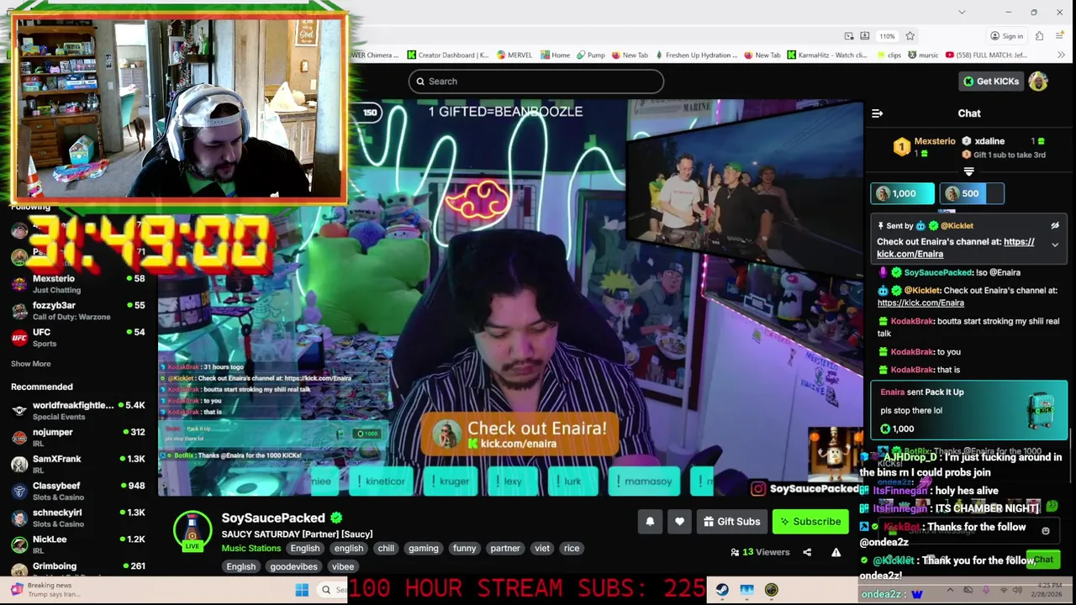1076x605 pixels.
Task: Open the Pump bookmark
Action: (x=590, y=55)
